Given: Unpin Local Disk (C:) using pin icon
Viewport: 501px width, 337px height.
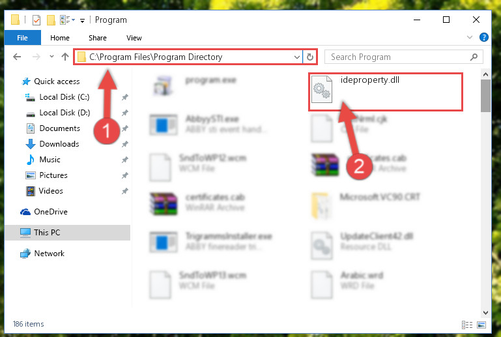Looking at the screenshot, I should [124, 97].
